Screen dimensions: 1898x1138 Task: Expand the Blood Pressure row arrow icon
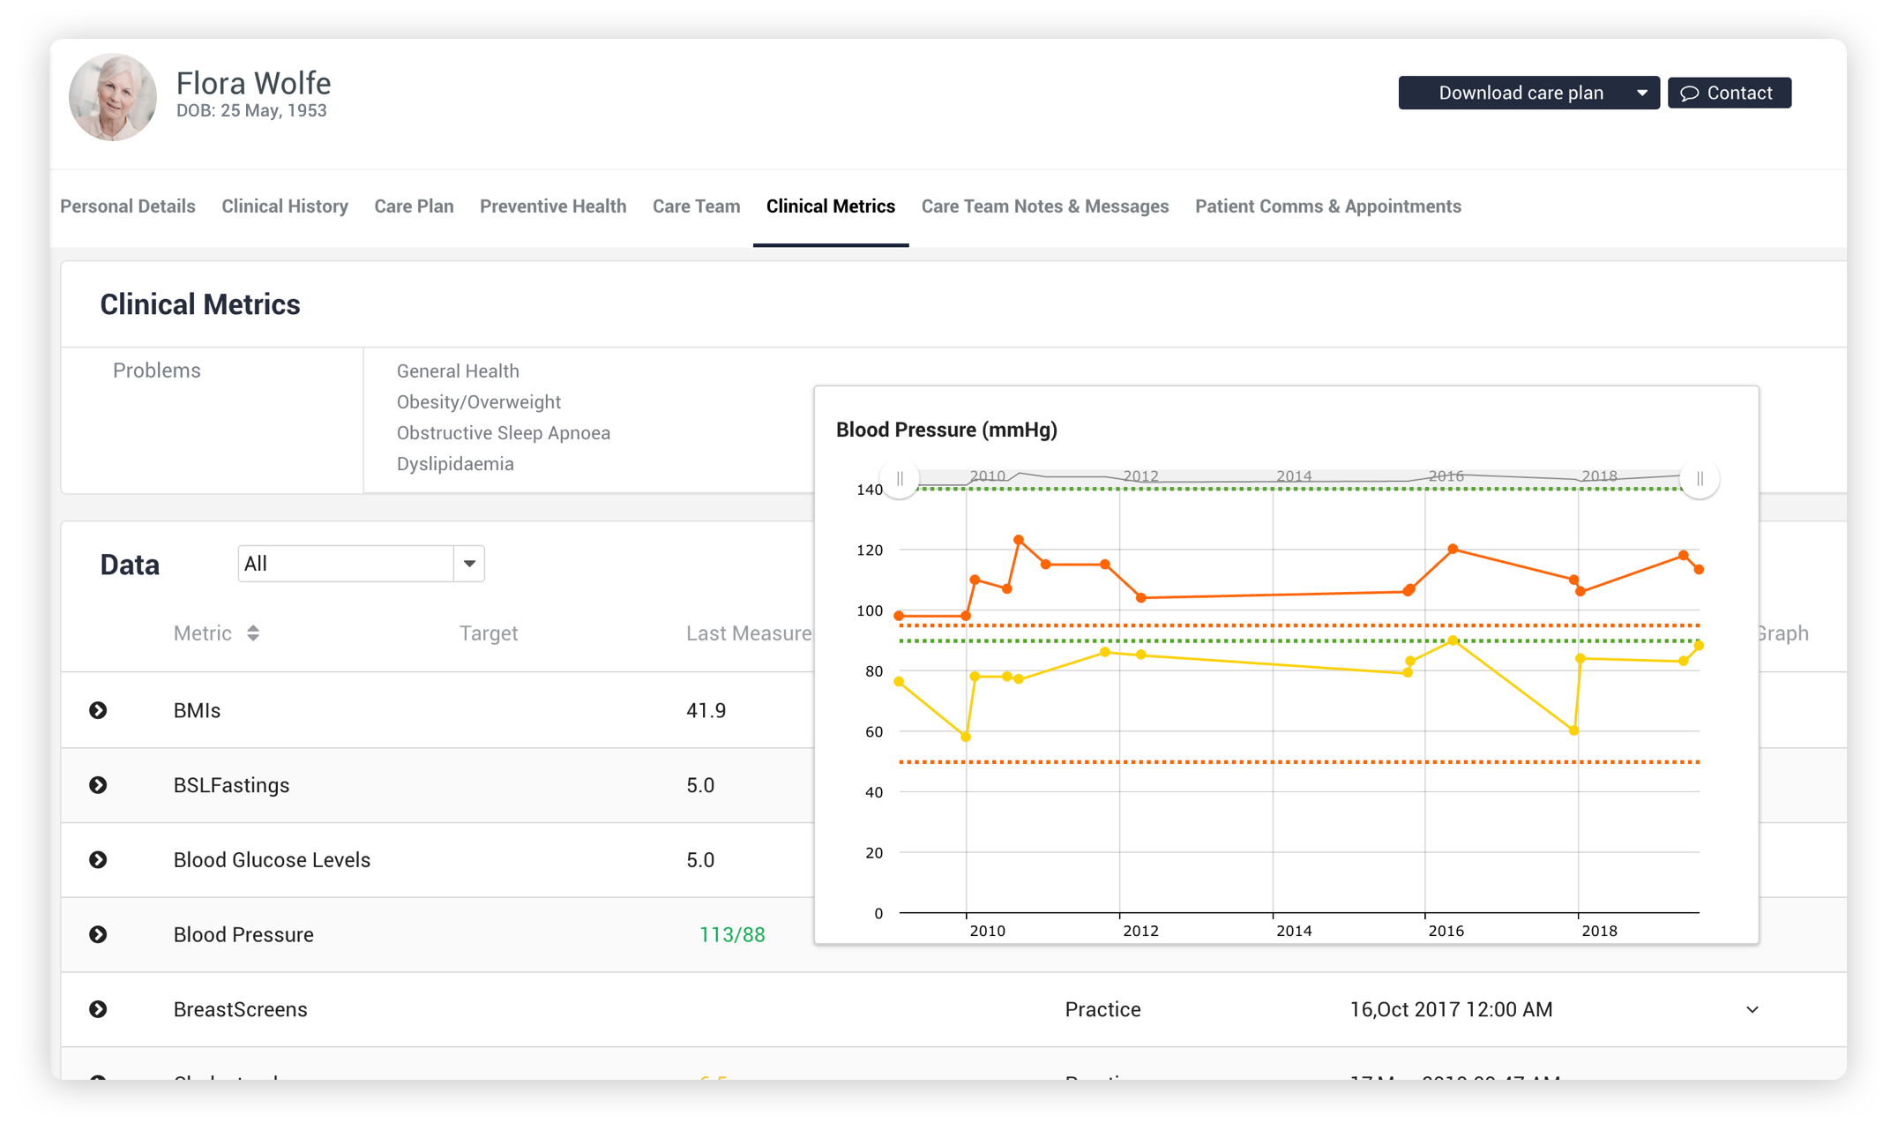click(98, 934)
